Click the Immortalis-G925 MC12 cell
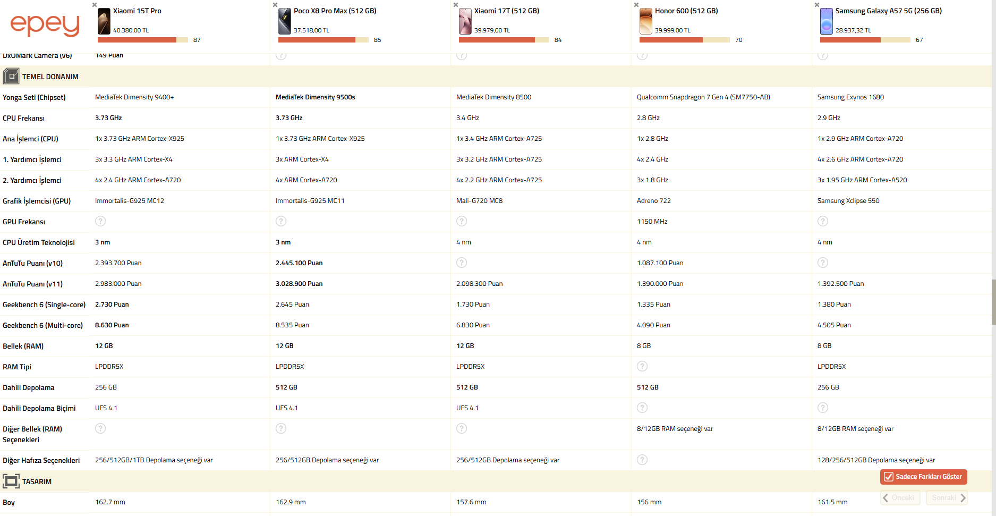996x516 pixels. pos(130,200)
